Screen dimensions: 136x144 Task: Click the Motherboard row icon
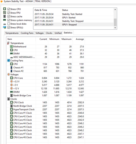coord(12,46)
